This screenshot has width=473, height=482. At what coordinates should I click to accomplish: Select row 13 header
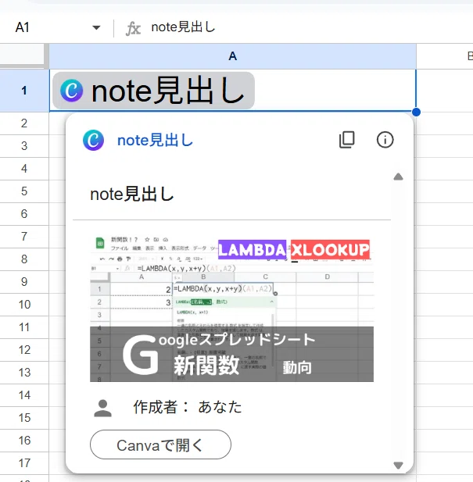[x=24, y=373]
